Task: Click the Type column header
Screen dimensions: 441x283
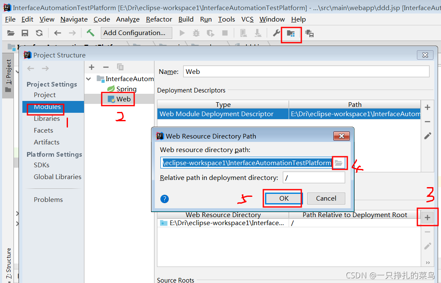Action: pos(223,104)
